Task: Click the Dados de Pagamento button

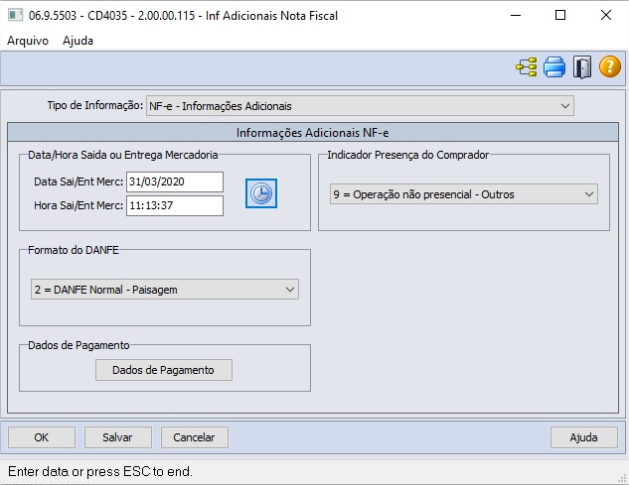Action: tap(164, 370)
